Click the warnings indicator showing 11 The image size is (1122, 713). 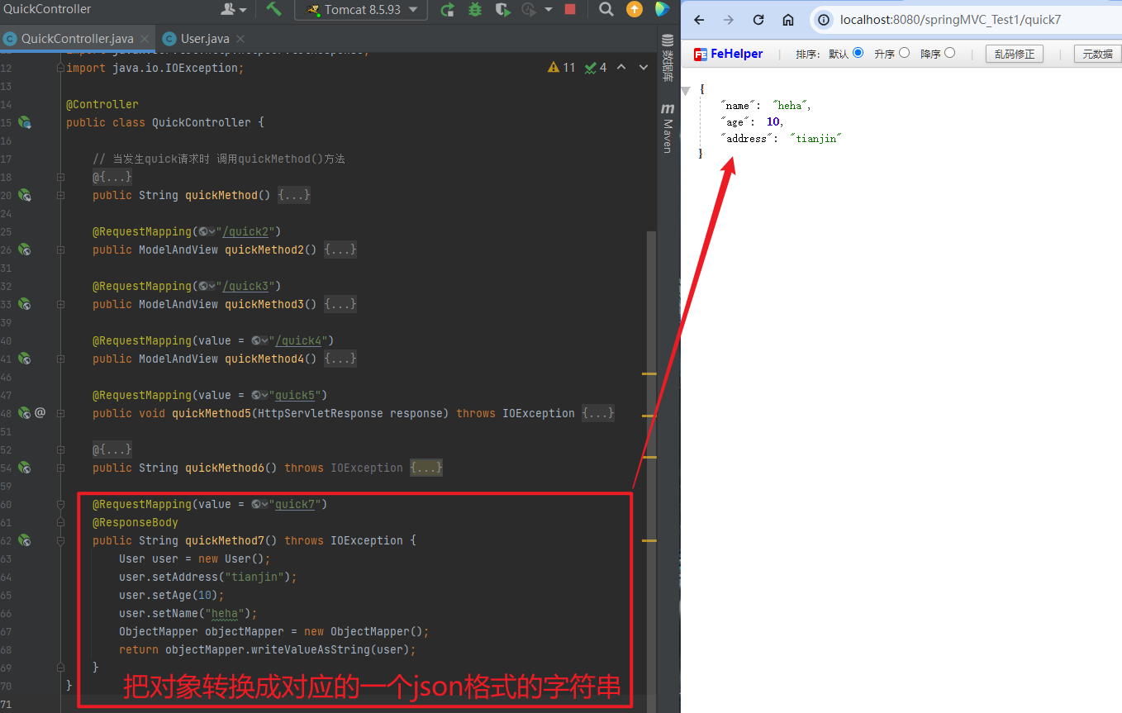pos(561,68)
